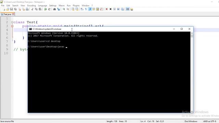Click the Cut scissors icon in the toolbar

32,9
